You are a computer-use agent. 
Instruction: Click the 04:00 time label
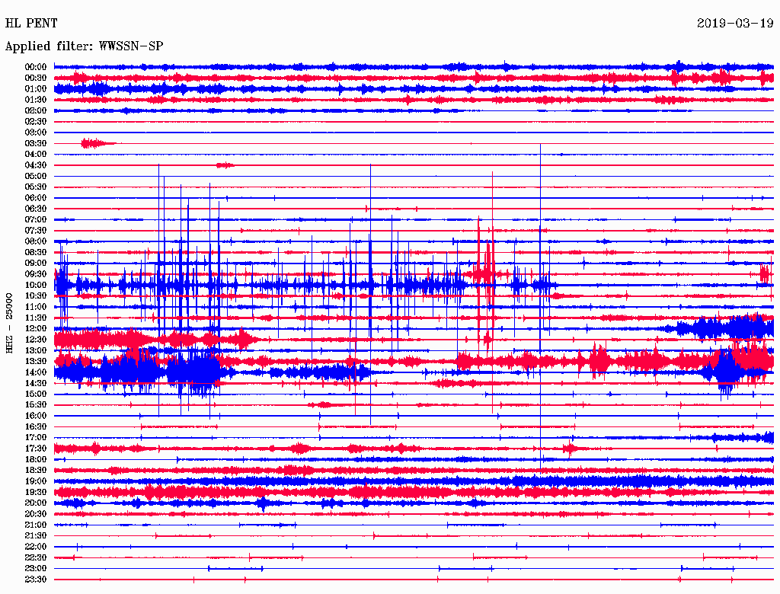pyautogui.click(x=36, y=155)
